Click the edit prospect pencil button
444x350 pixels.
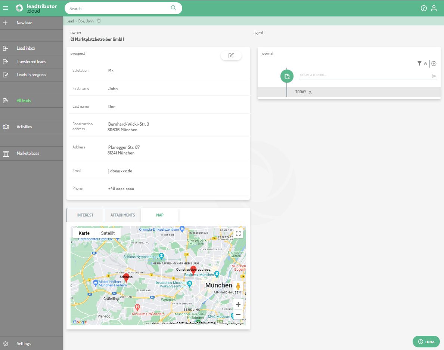tap(231, 56)
